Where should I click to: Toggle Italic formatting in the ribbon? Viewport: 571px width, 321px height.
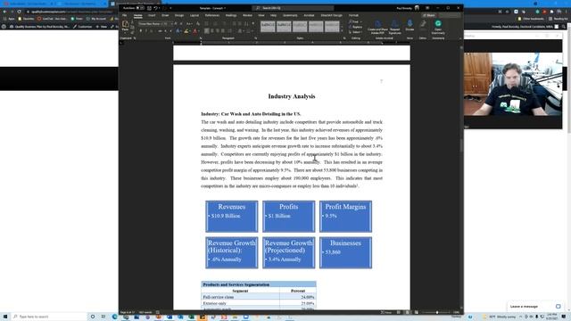click(146, 31)
